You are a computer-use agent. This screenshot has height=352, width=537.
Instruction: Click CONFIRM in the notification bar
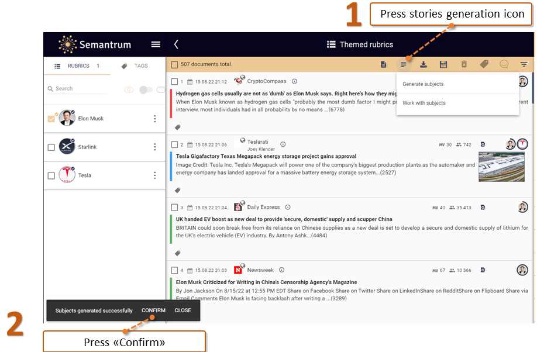tap(153, 310)
